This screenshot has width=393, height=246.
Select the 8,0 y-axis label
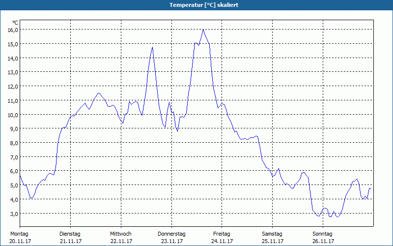14,143
